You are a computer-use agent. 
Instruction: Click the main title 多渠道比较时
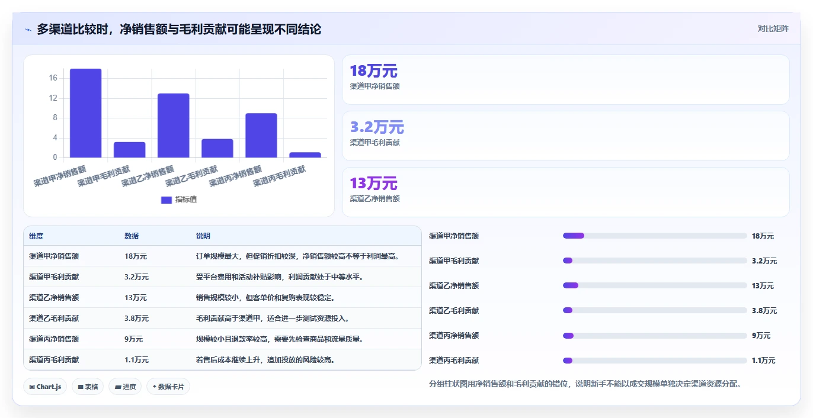(179, 29)
